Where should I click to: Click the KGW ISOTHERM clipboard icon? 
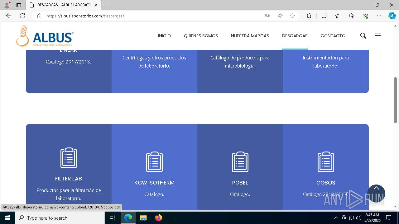(154, 162)
